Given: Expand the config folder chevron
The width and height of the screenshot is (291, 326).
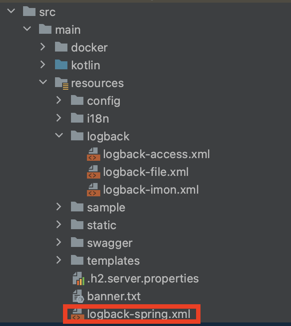Looking at the screenshot, I should (59, 100).
